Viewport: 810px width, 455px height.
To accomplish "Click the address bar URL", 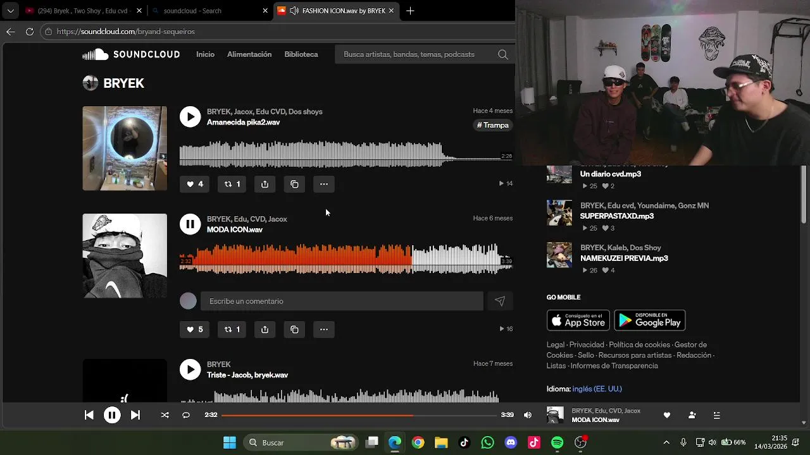I will click(x=126, y=32).
